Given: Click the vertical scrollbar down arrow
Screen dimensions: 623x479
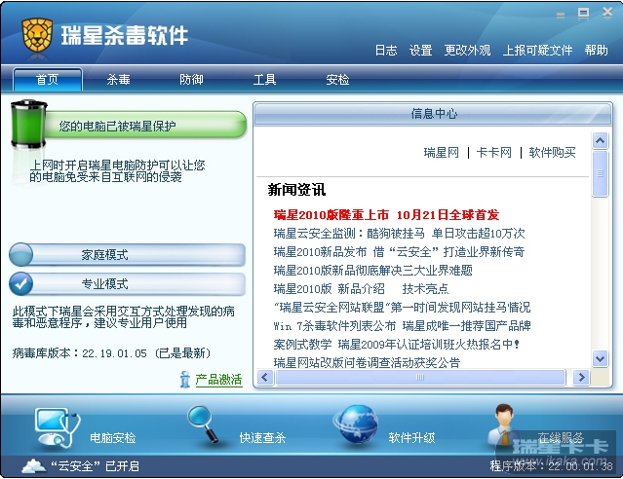Looking at the screenshot, I should 600,358.
